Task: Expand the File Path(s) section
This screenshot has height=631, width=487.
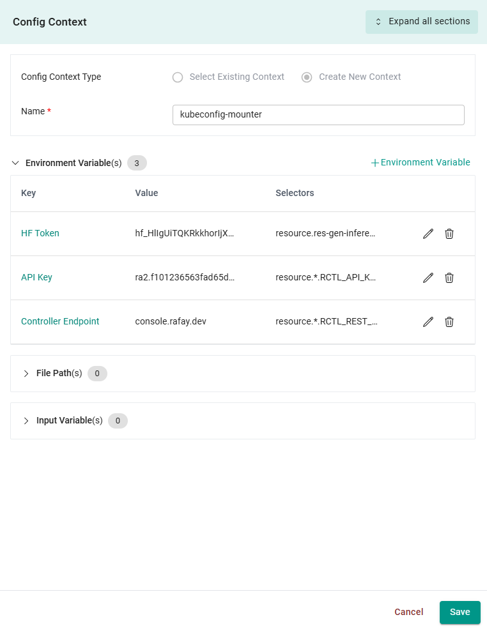Action: point(26,374)
